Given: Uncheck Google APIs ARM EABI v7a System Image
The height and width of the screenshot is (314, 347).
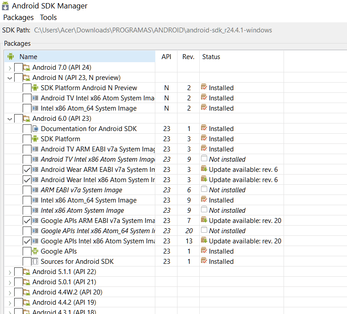Looking at the screenshot, I should [x=27, y=221].
